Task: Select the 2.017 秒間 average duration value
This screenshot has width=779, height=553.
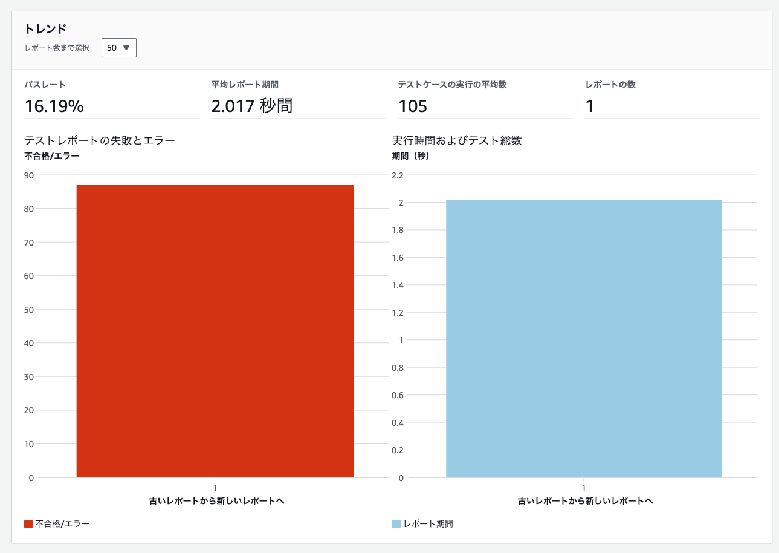Action: pyautogui.click(x=252, y=106)
